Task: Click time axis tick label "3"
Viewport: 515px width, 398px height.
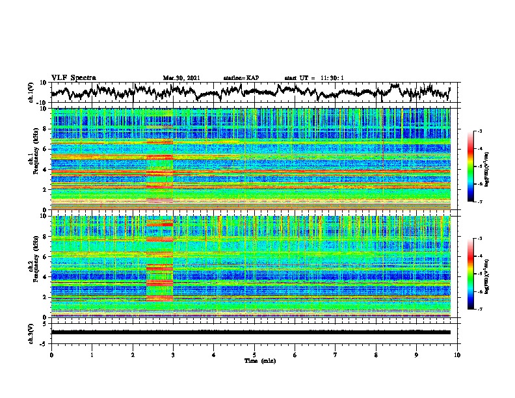Action: click(173, 355)
